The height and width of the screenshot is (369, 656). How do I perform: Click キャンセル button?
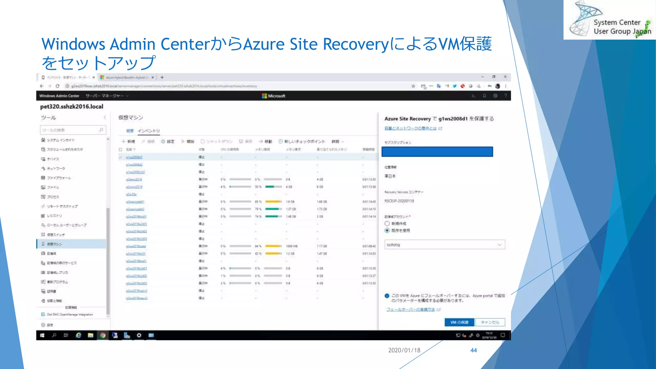click(x=490, y=322)
